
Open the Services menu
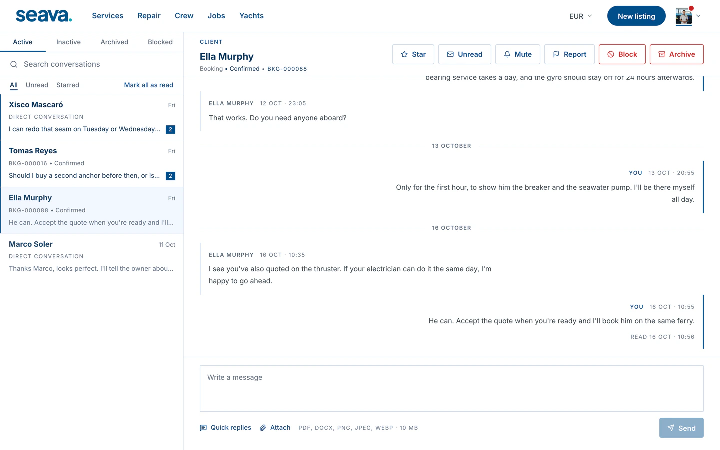tap(108, 16)
